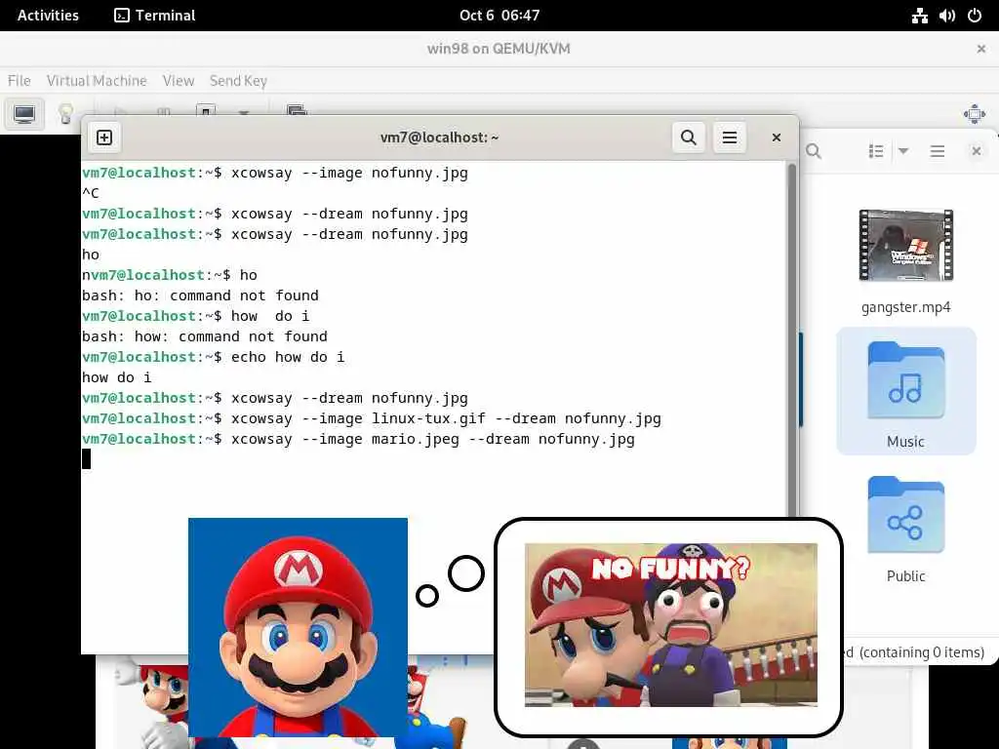Show the graphical console in virt-manager
This screenshot has height=749, width=999.
24,114
